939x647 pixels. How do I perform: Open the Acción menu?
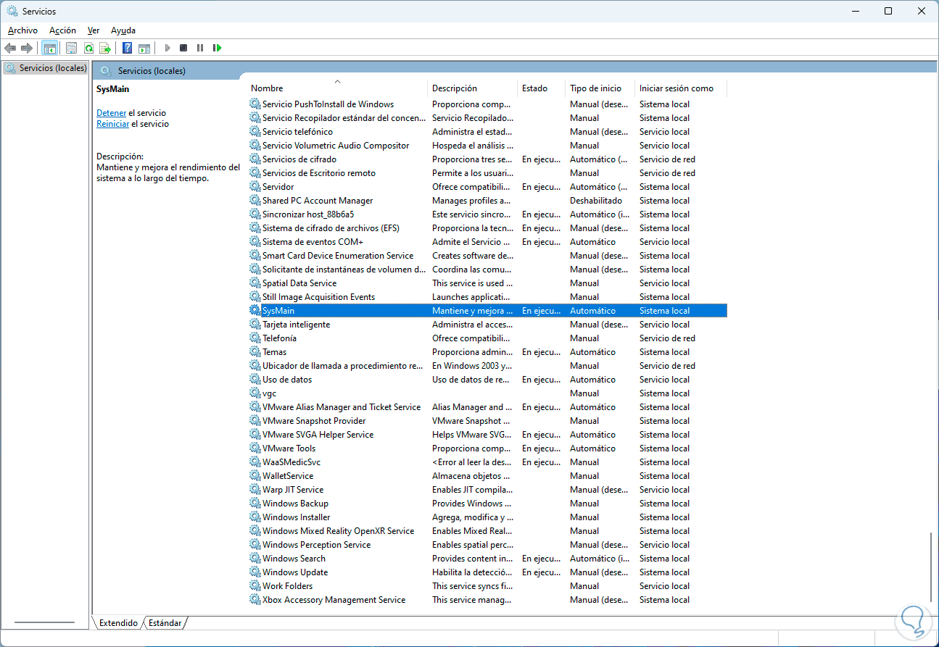[62, 30]
